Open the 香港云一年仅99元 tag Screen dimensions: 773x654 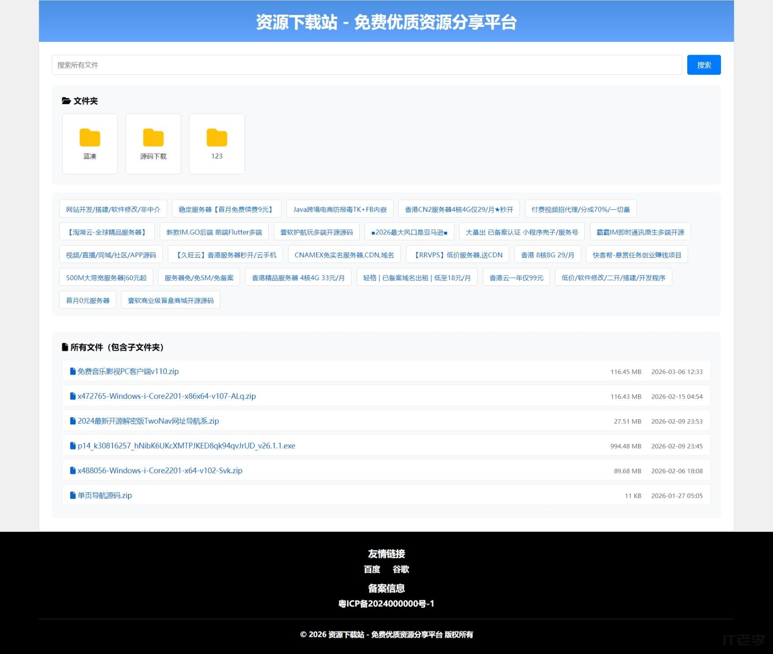(515, 277)
